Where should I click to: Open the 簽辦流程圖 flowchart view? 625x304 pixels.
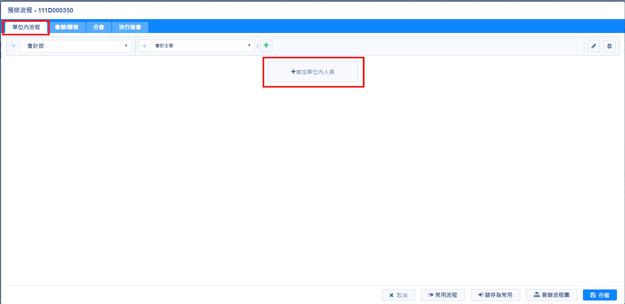tap(551, 295)
